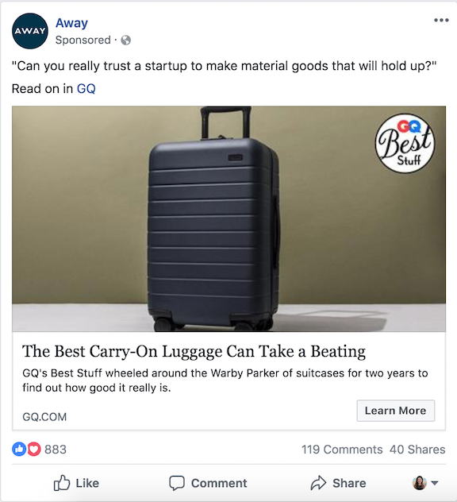Open the three-dot post options menu

tap(441, 20)
